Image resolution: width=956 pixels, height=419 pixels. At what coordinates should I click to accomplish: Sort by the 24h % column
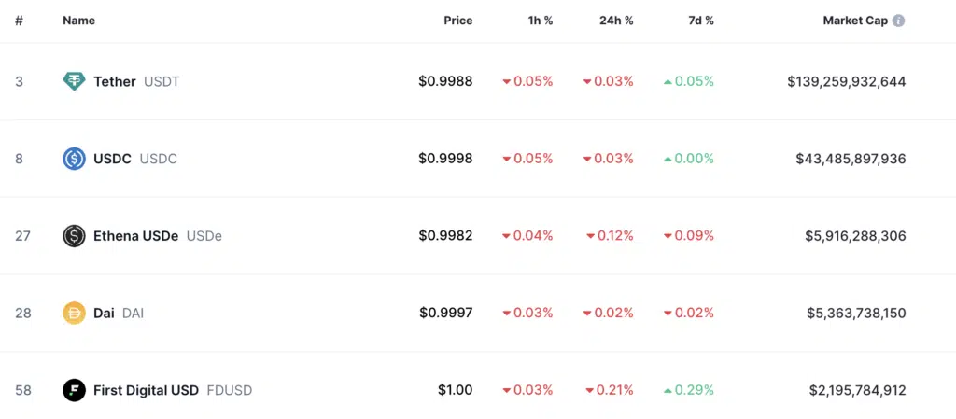[616, 21]
